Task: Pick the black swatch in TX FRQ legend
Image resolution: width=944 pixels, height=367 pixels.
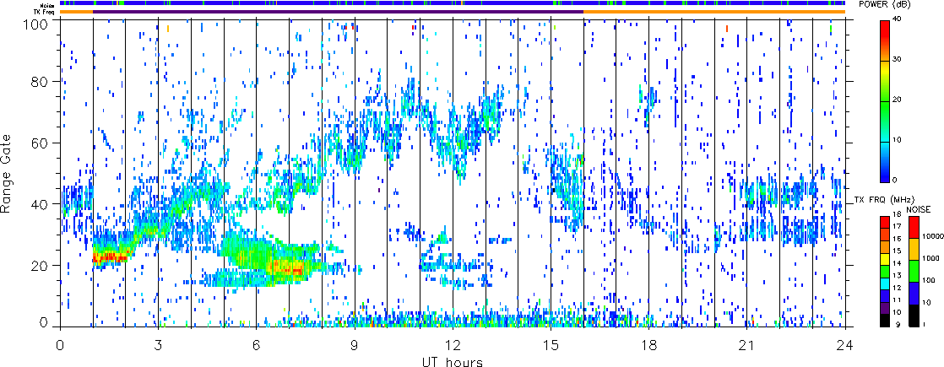Action: click(885, 321)
